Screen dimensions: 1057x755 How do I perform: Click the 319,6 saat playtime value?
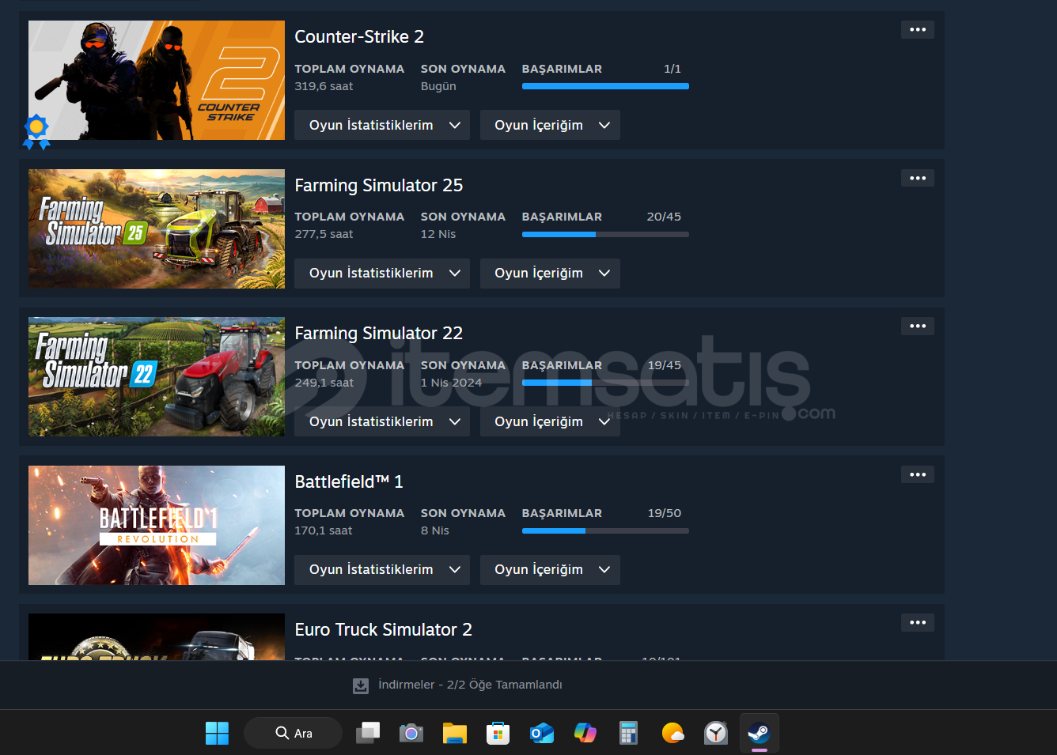coord(324,86)
